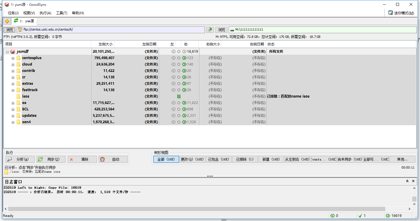The image size is (420, 221).
Task: Set updates row to do-nothing circle
Action: pos(179,116)
